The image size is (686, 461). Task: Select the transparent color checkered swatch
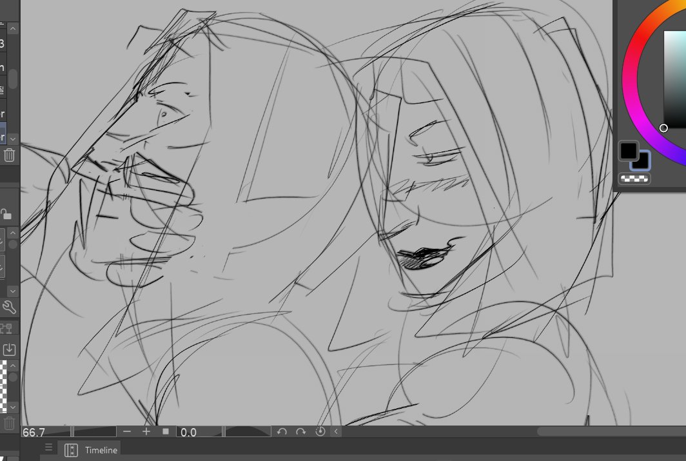[634, 179]
